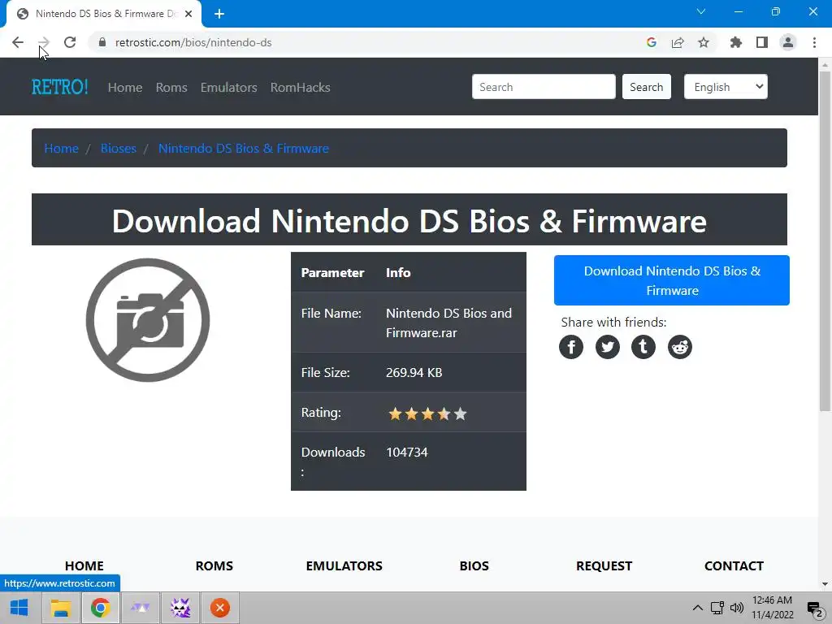832x624 pixels.
Task: Share on Facebook
Action: point(571,347)
